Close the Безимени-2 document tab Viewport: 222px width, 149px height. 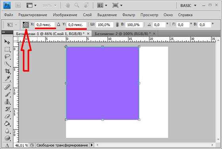(x=154, y=34)
